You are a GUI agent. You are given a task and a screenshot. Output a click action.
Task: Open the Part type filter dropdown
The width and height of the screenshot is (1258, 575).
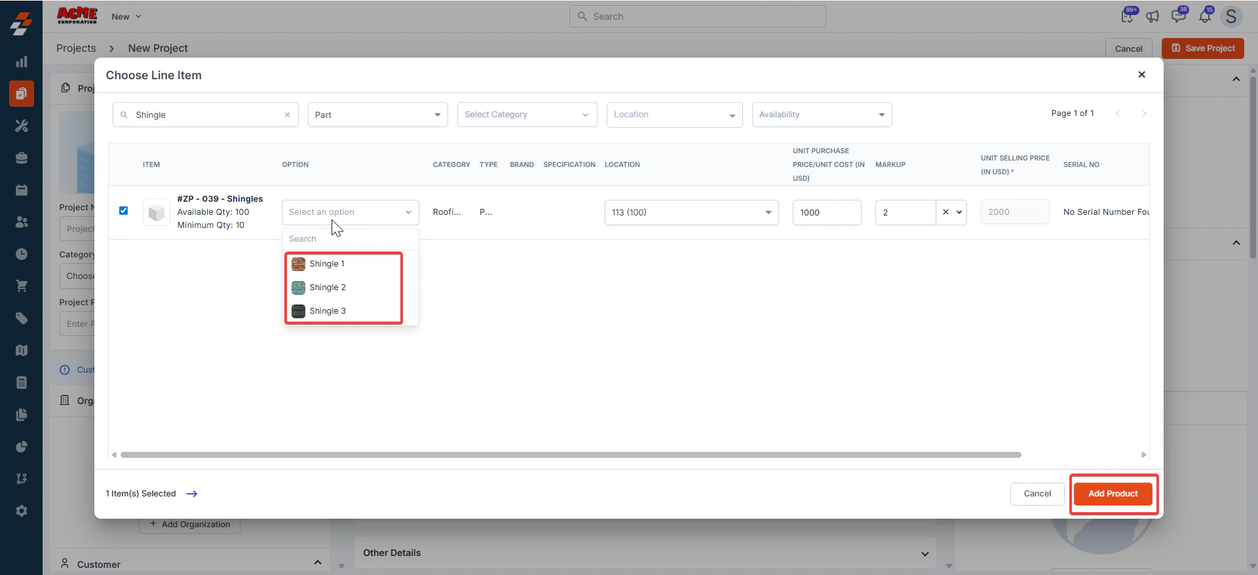click(x=378, y=115)
